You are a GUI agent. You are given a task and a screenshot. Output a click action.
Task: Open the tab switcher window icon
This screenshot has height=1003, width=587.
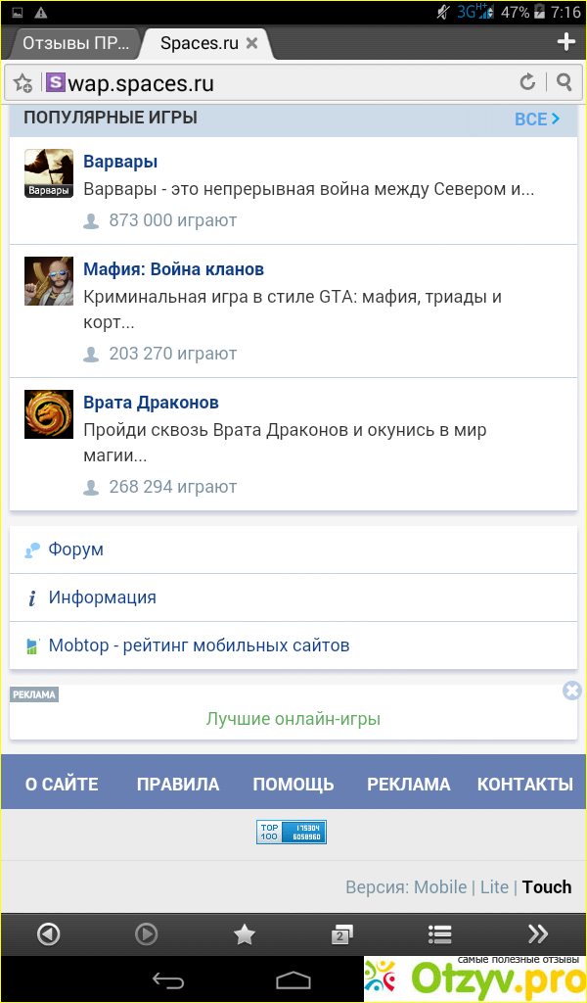point(341,934)
